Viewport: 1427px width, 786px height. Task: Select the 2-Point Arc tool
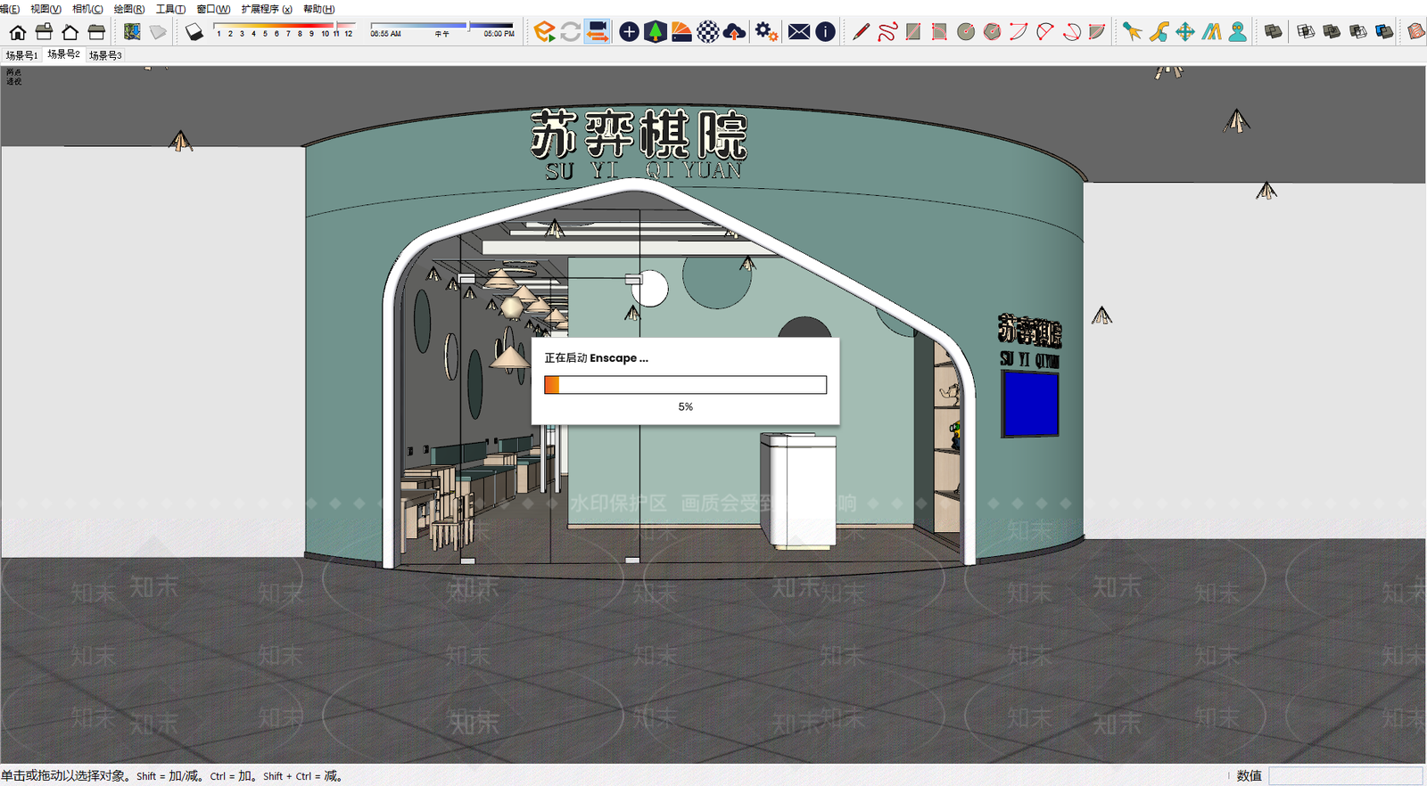tap(1044, 32)
